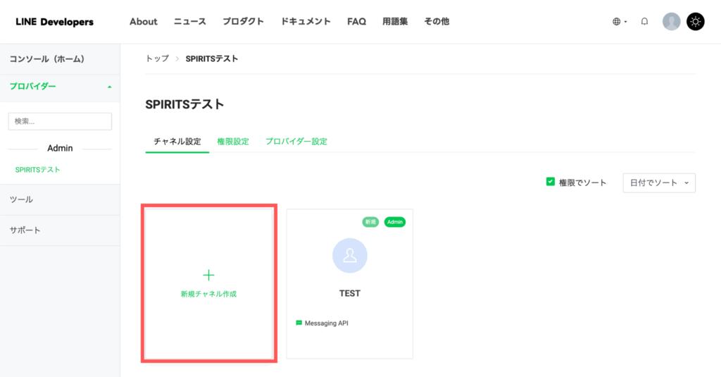The height and width of the screenshot is (377, 721).
Task: Open the ドキュメント menu item
Action: tap(306, 22)
